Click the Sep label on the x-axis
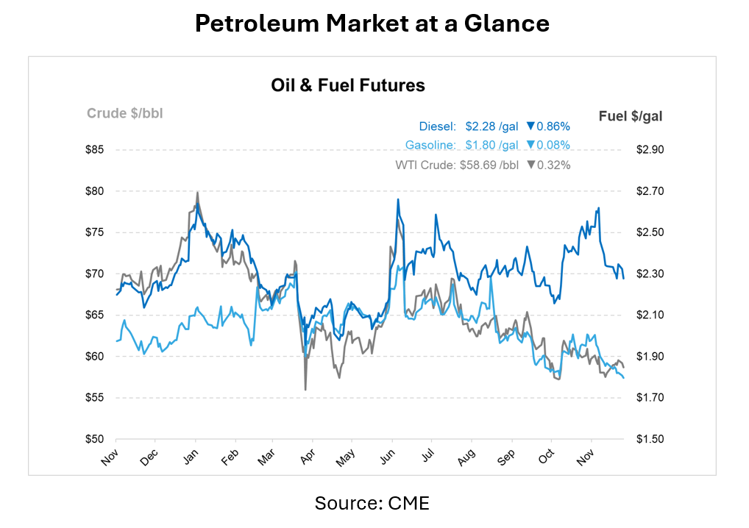Screen dimensions: 749x528 click(x=506, y=457)
